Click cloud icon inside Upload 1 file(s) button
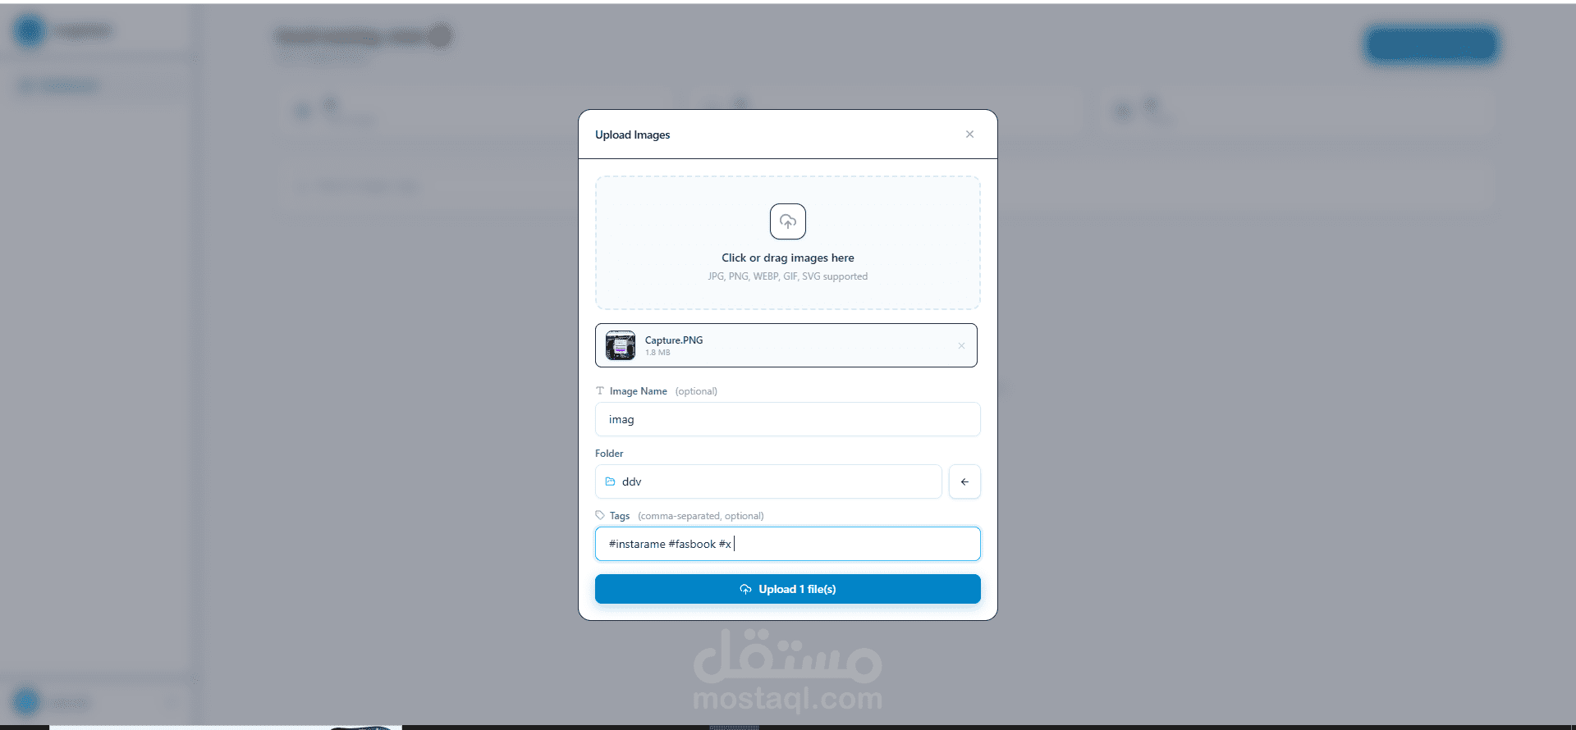The height and width of the screenshot is (730, 1576). [x=745, y=589]
